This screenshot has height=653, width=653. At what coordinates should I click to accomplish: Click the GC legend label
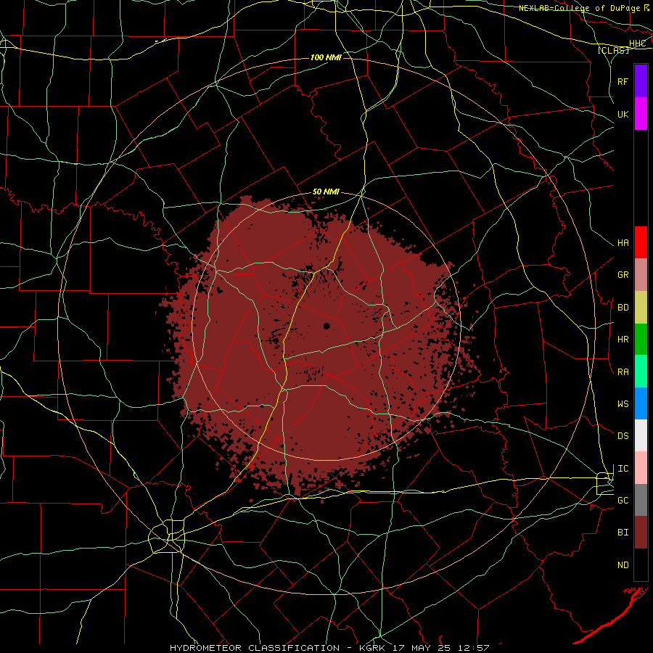point(623,501)
